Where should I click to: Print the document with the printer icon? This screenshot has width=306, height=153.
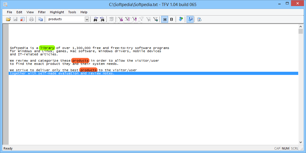[x=31, y=19]
